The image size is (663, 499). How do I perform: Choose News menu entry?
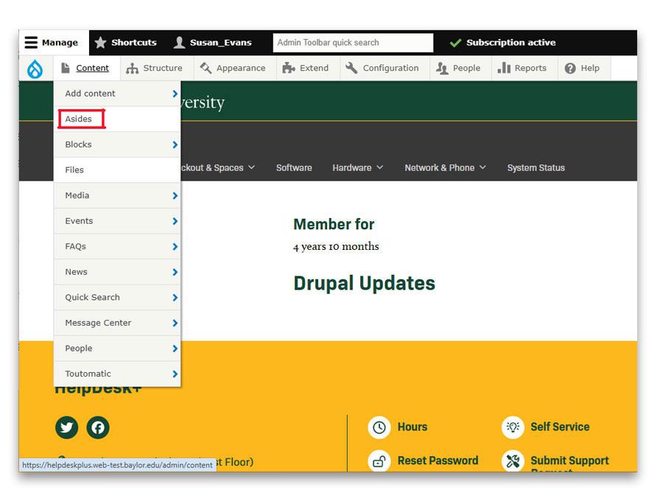coord(117,272)
